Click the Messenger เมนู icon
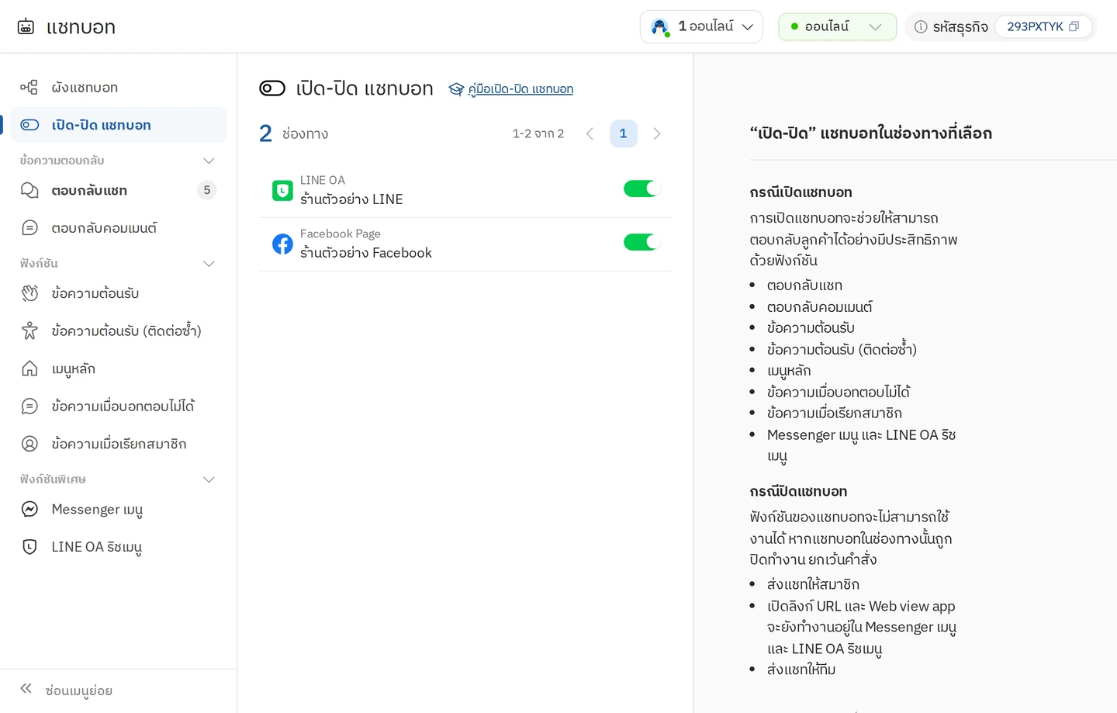Screen dimensions: 1117x713 (x=29, y=509)
